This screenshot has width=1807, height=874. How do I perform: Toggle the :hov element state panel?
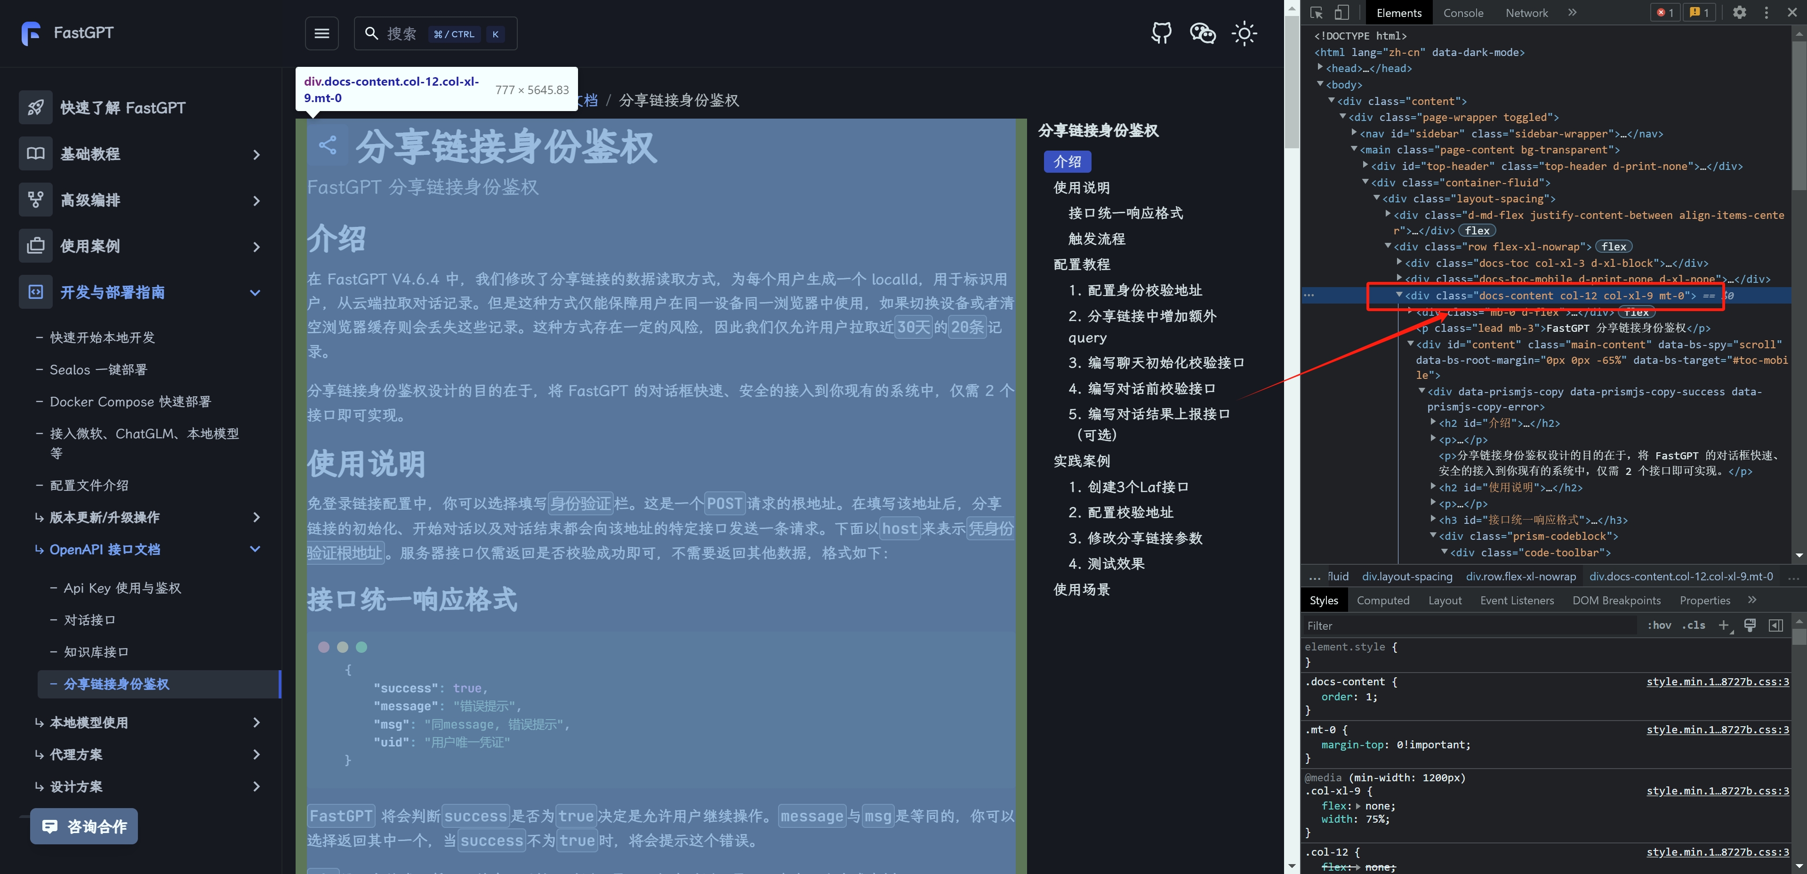click(1659, 625)
